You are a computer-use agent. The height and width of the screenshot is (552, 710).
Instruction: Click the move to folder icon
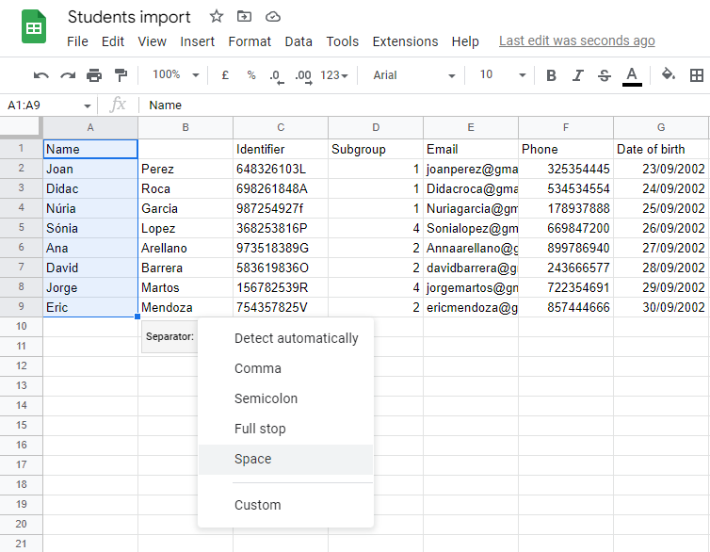click(245, 17)
